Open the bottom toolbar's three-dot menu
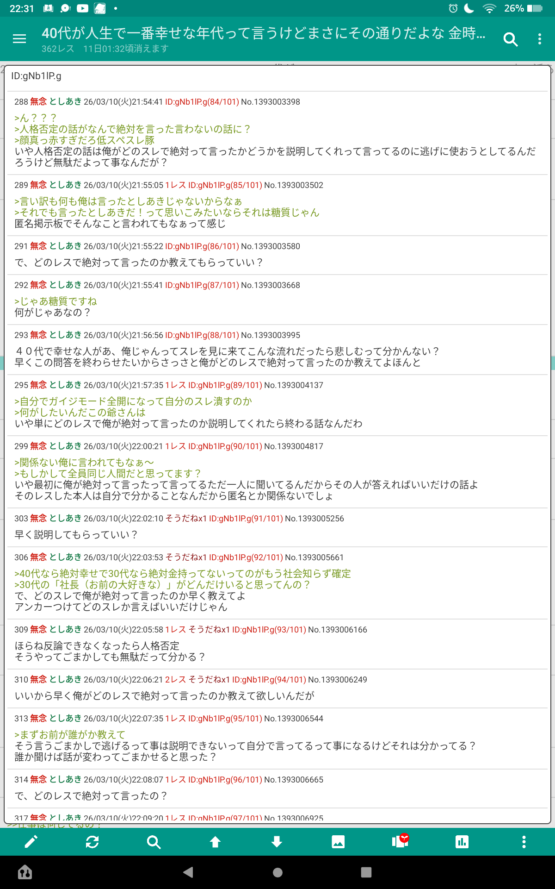This screenshot has width=555, height=889. [524, 841]
